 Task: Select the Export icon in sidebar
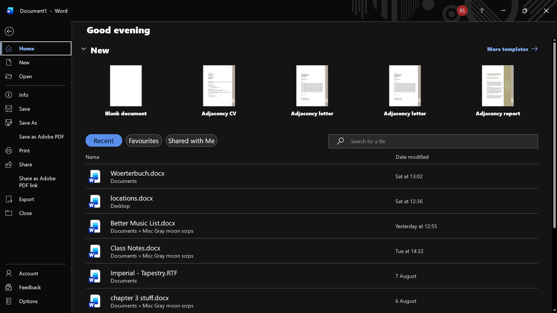(9, 199)
